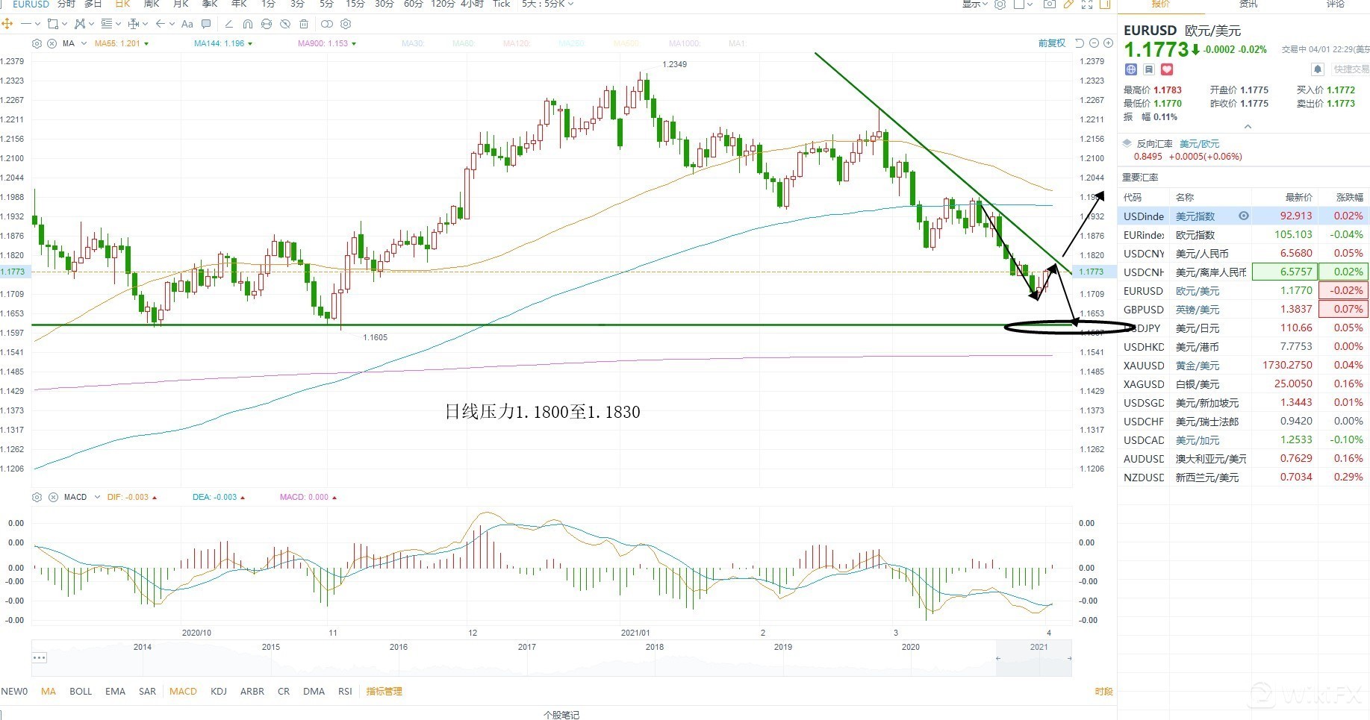The height and width of the screenshot is (720, 1370).
Task: Open the MA indicator type dropdown
Action: [84, 43]
